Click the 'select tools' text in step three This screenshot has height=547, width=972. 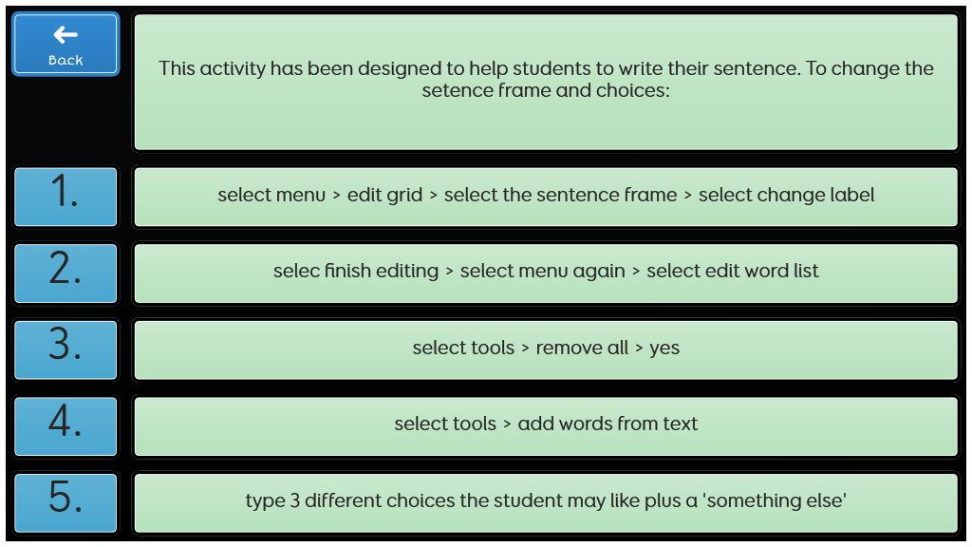(463, 348)
